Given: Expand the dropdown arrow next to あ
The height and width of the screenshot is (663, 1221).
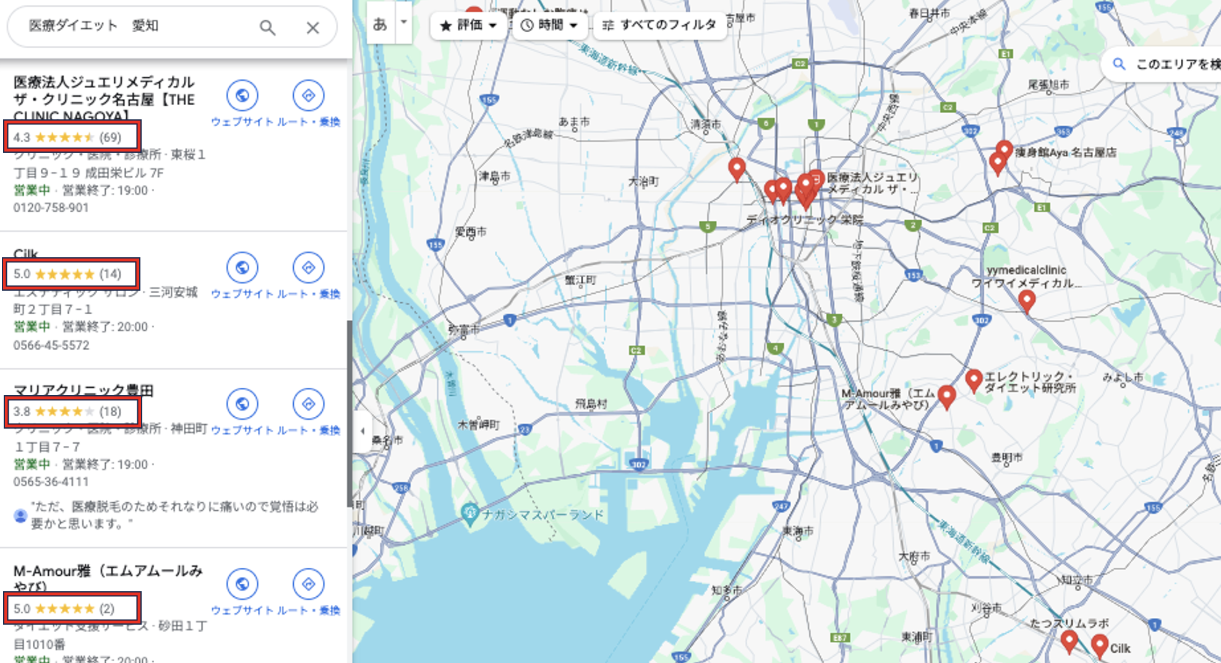Looking at the screenshot, I should click(x=404, y=22).
